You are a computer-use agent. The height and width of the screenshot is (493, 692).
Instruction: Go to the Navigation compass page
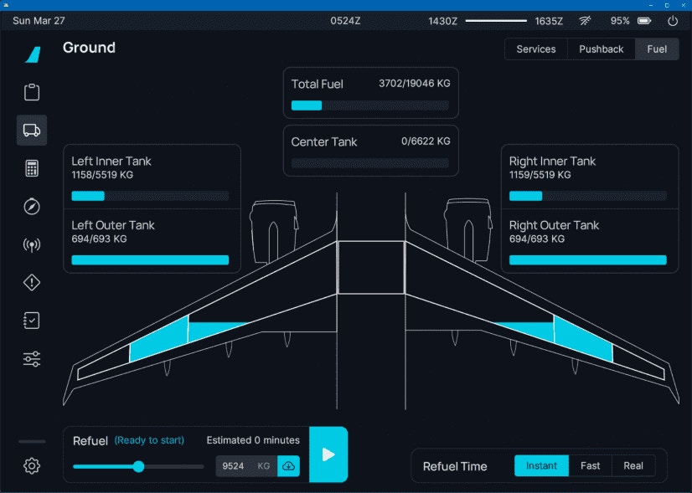[32, 207]
